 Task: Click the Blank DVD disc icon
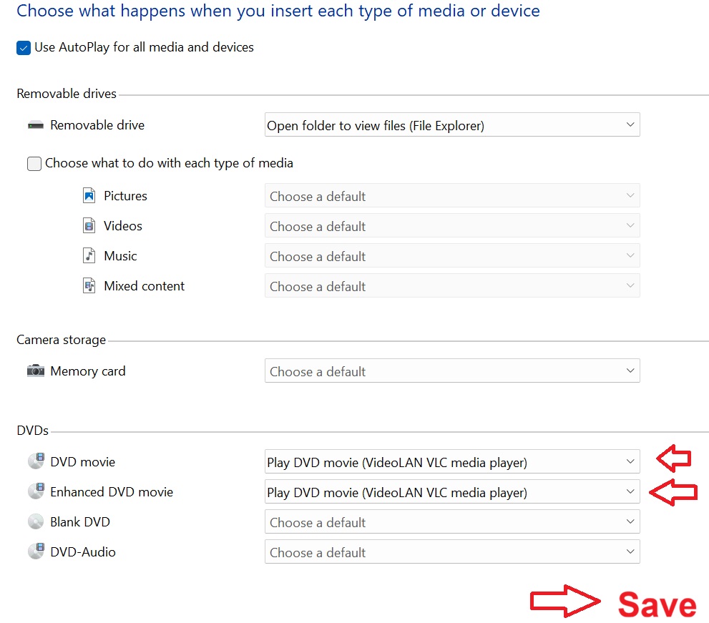pos(36,521)
